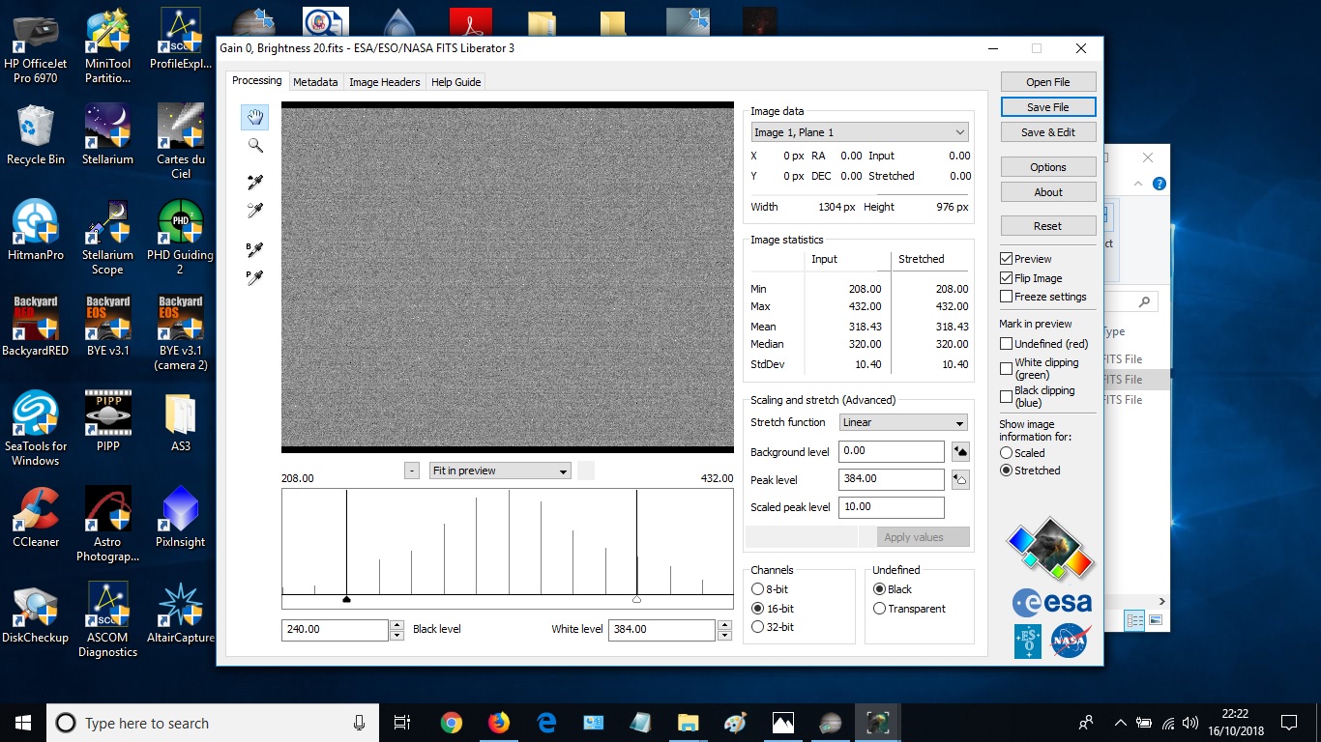Open the Options dialog button
This screenshot has height=742, width=1321.
tap(1048, 167)
